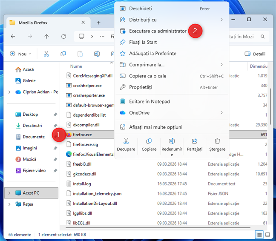This screenshot has width=276, height=241.
Task: Open the address bar ellipsis overflow
Action: point(102,37)
